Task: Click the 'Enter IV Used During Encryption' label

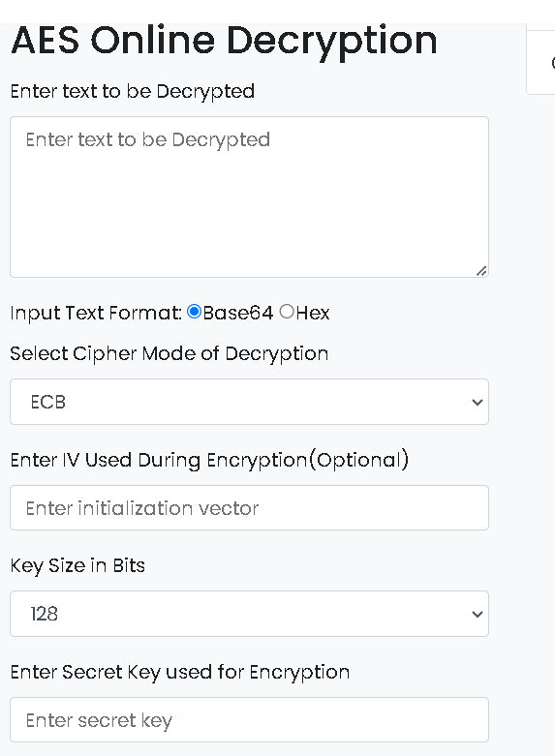Action: click(x=209, y=460)
